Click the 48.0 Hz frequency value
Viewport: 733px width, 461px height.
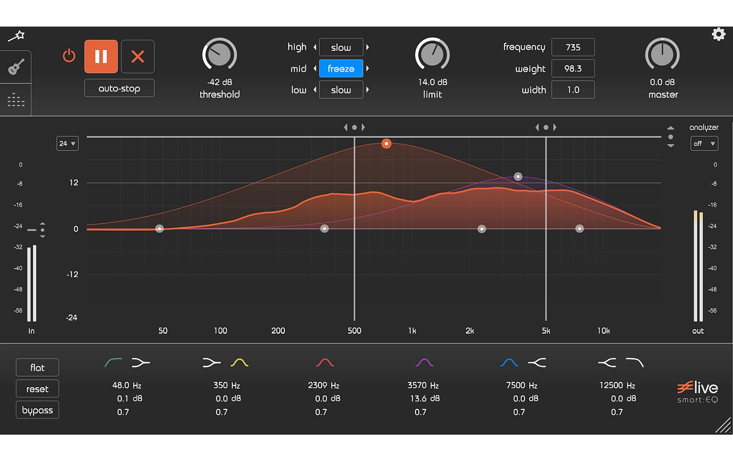click(127, 385)
